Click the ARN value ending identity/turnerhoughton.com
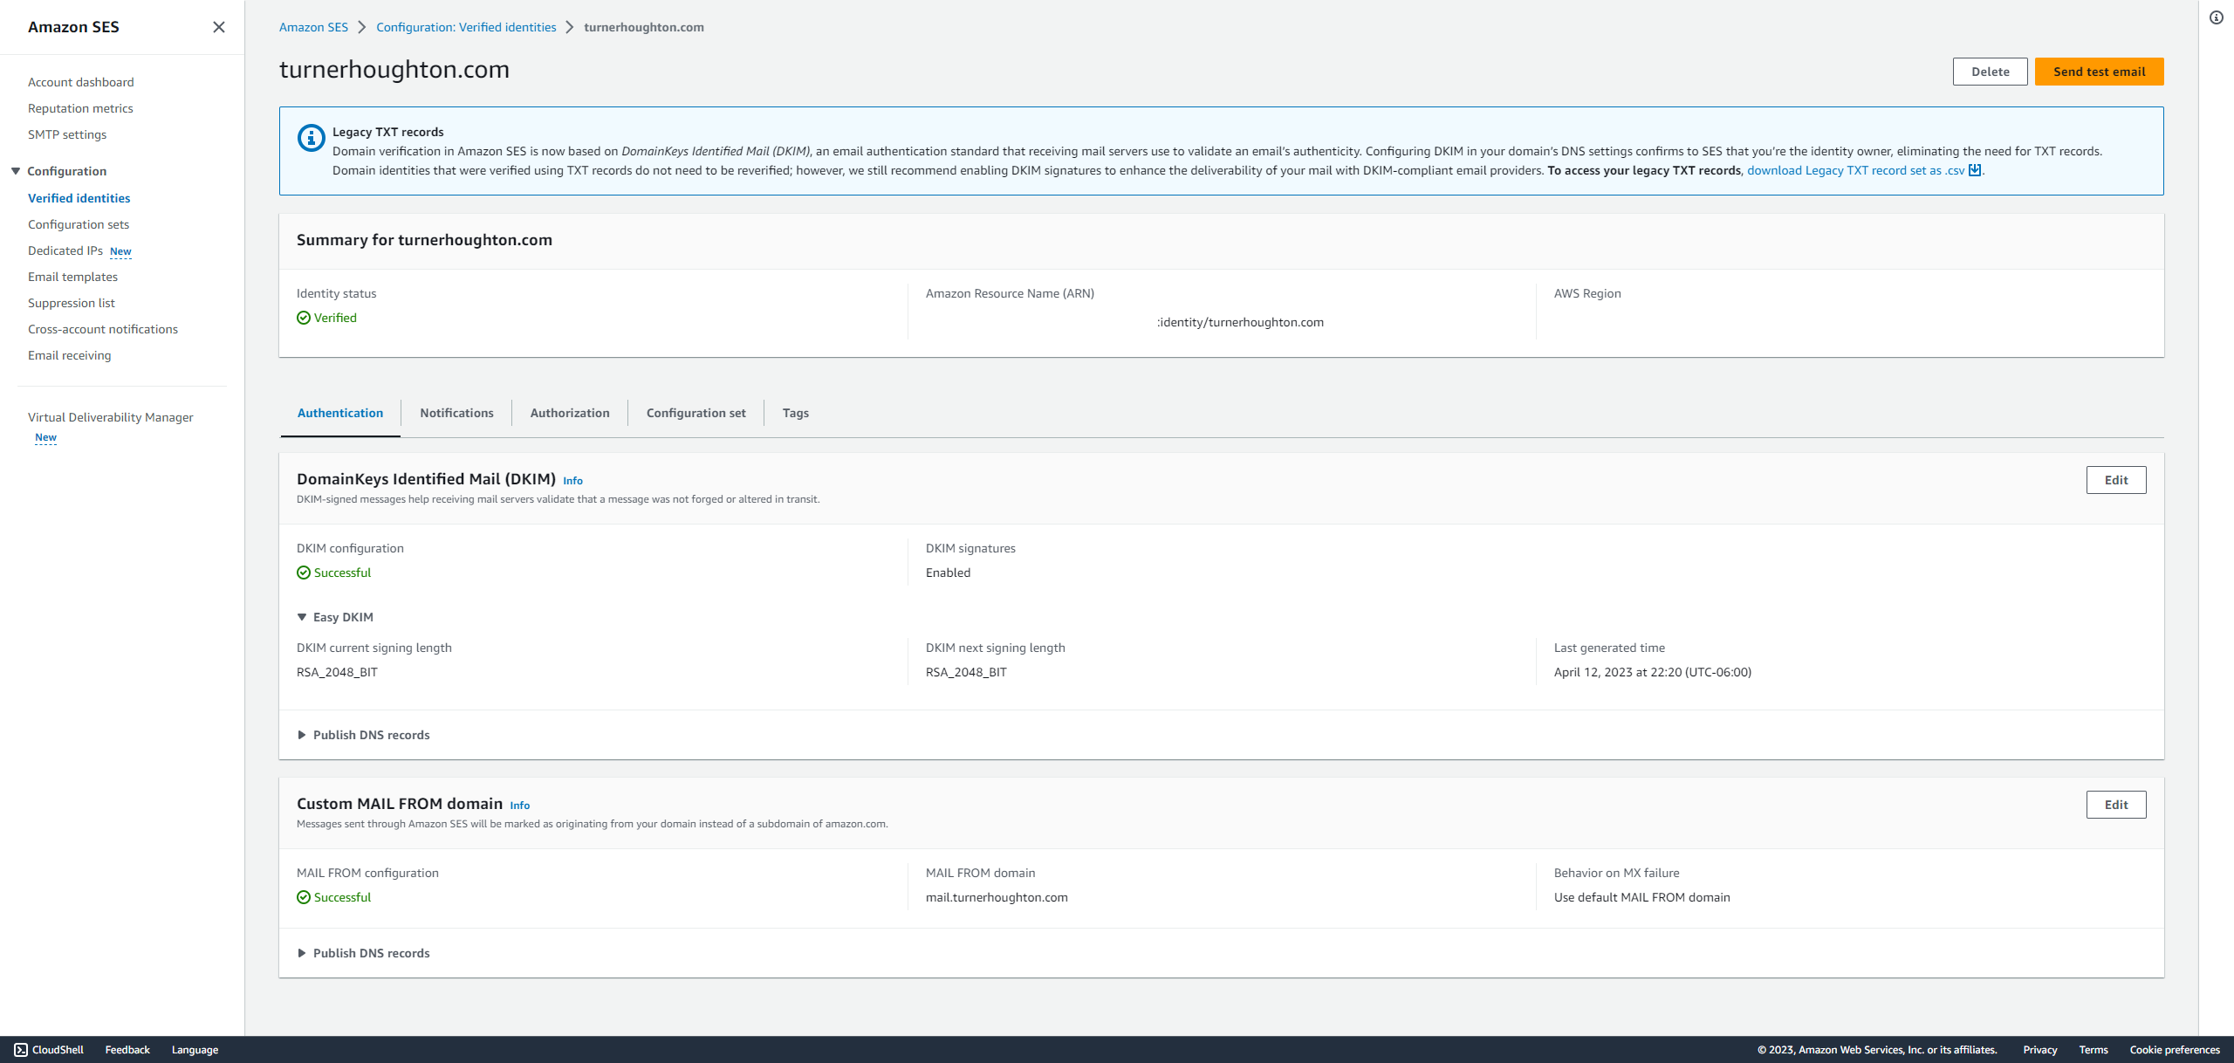Viewport: 2234px width, 1063px height. 1240,322
